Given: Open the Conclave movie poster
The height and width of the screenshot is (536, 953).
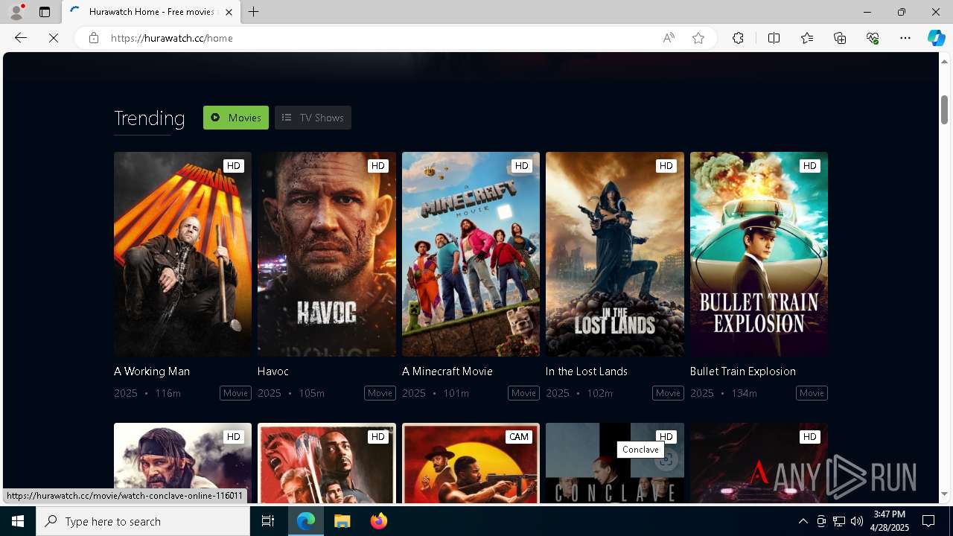Looking at the screenshot, I should [615, 463].
